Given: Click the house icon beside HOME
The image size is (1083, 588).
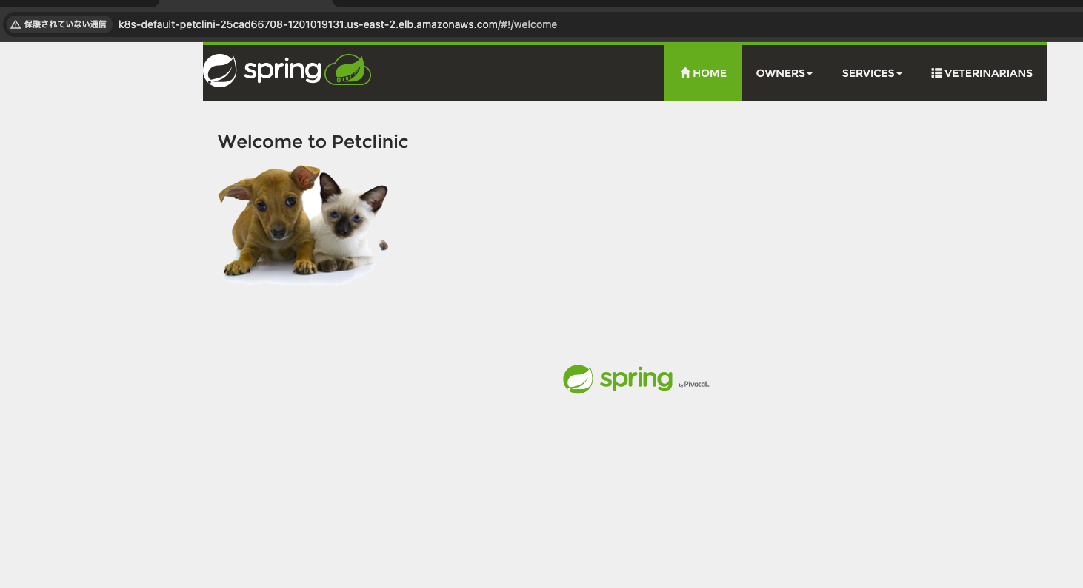Looking at the screenshot, I should coord(685,73).
